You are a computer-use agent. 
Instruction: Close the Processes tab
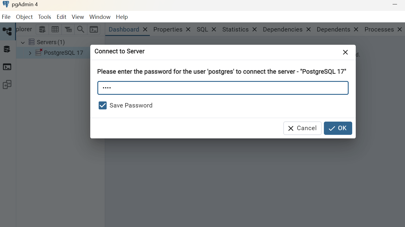point(400,29)
